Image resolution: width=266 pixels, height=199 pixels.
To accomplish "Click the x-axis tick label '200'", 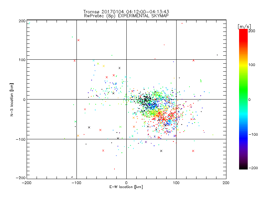I will point(226,183).
